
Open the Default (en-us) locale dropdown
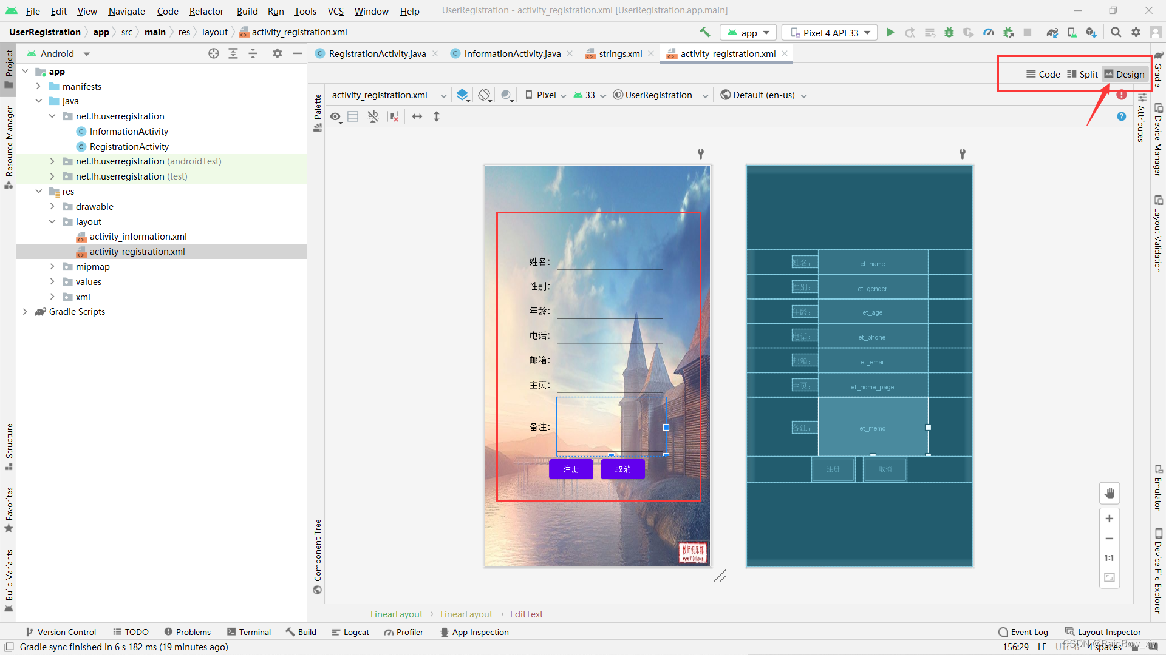click(763, 95)
